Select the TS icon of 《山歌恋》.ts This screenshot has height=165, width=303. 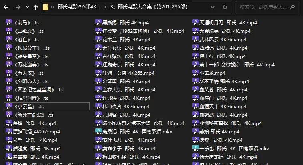pyautogui.click(x=9, y=31)
